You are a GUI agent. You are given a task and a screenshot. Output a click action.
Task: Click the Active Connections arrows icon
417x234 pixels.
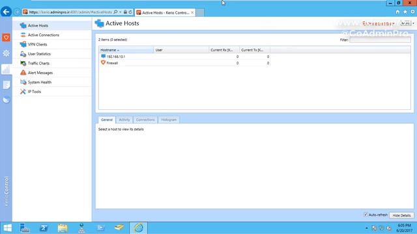(23, 35)
